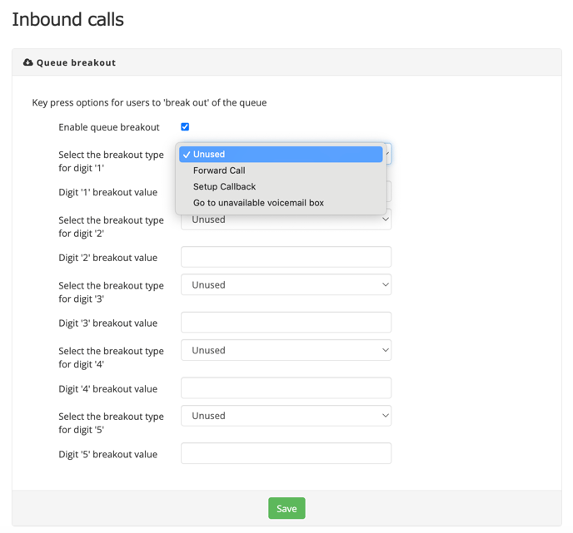Click into the Digit '3' breakout value field
Screen dimensions: 573x533
coord(286,322)
